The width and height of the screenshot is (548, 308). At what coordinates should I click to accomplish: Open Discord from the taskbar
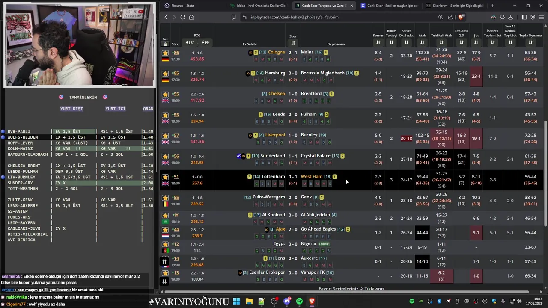(287, 302)
